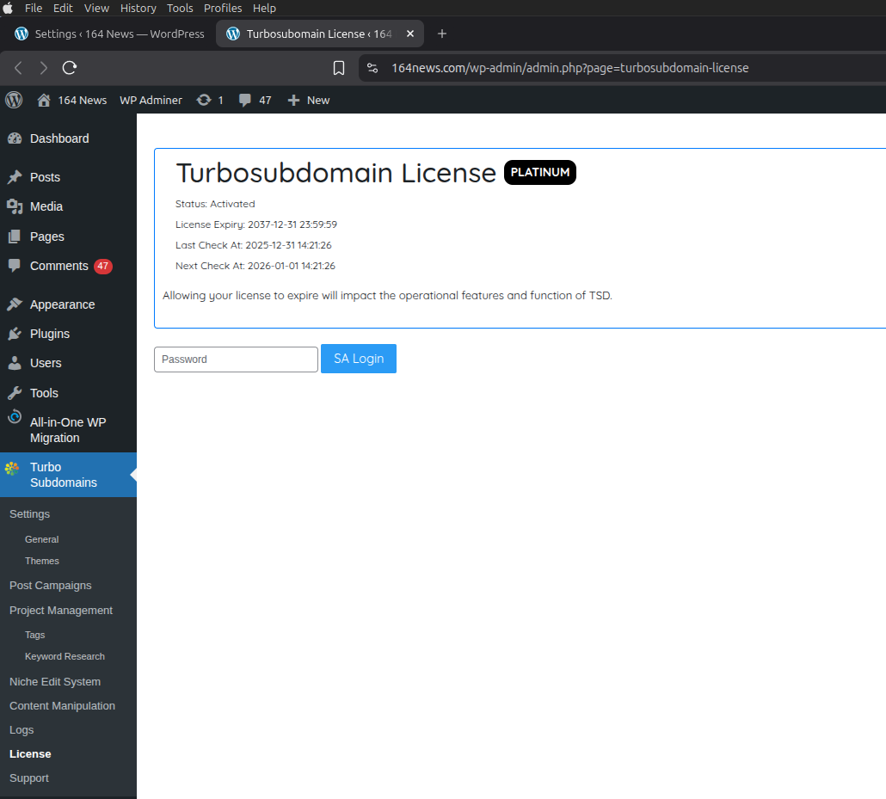Open the History menu in the menu bar
Viewport: 886px width, 799px height.
pos(138,8)
